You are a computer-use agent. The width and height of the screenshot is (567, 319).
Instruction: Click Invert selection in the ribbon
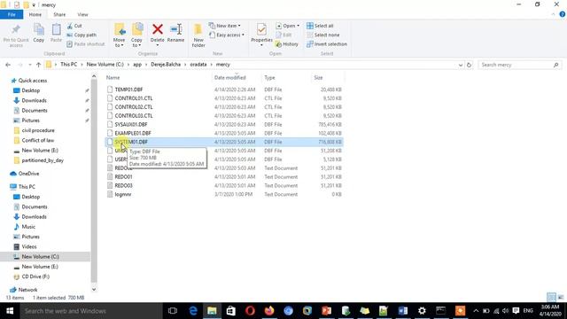[x=327, y=44]
